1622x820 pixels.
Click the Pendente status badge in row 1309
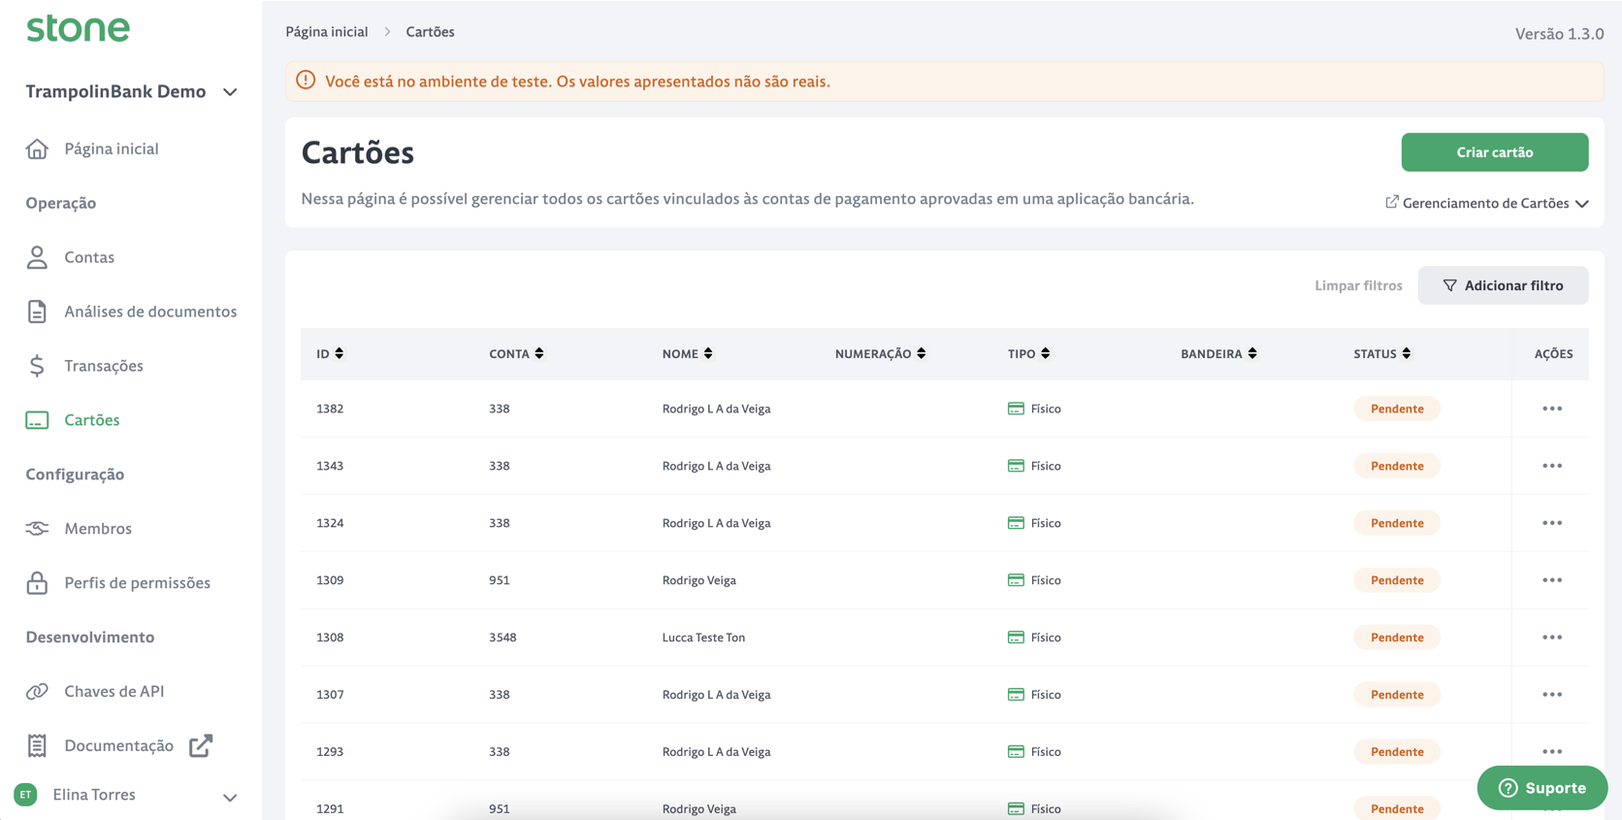tap(1397, 580)
